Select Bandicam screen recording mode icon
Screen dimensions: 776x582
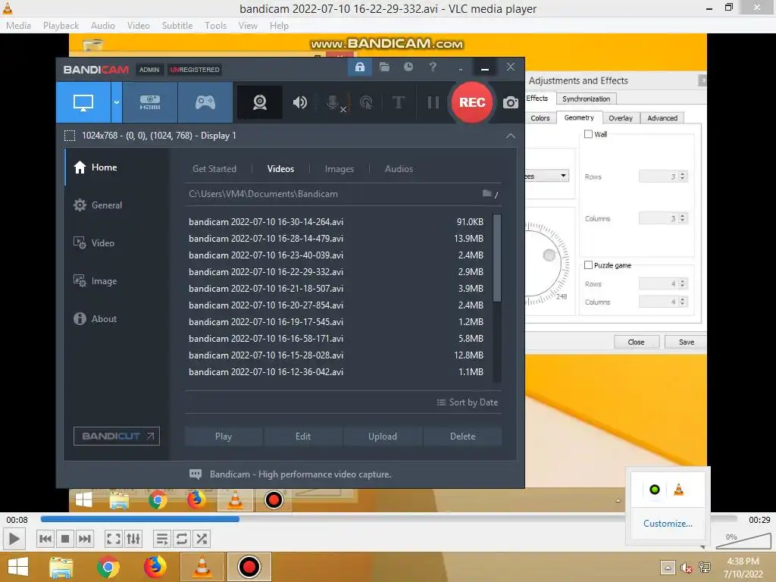83,102
